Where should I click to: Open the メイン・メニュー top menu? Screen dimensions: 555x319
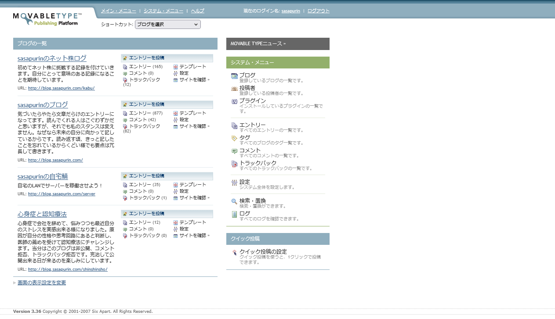[x=118, y=11]
